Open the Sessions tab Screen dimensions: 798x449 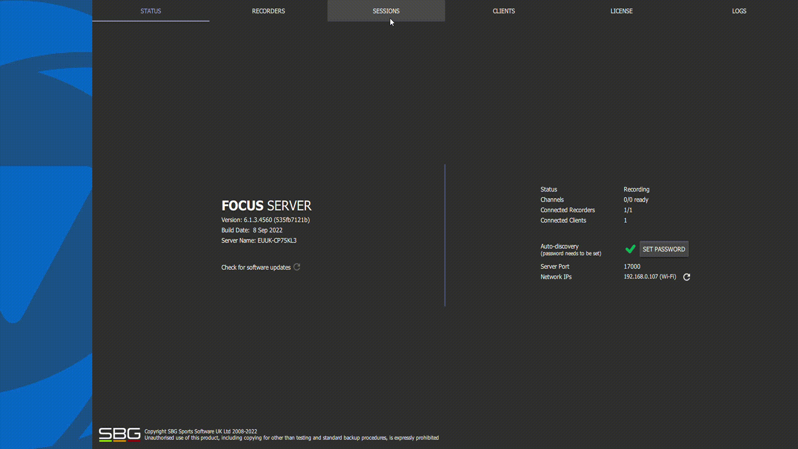(x=386, y=11)
